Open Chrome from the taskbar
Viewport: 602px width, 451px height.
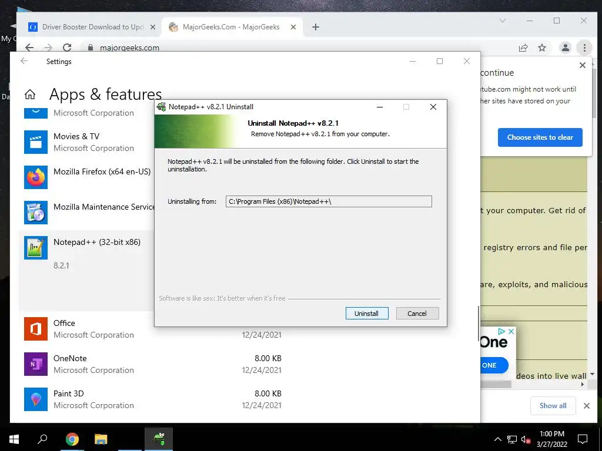tap(72, 439)
